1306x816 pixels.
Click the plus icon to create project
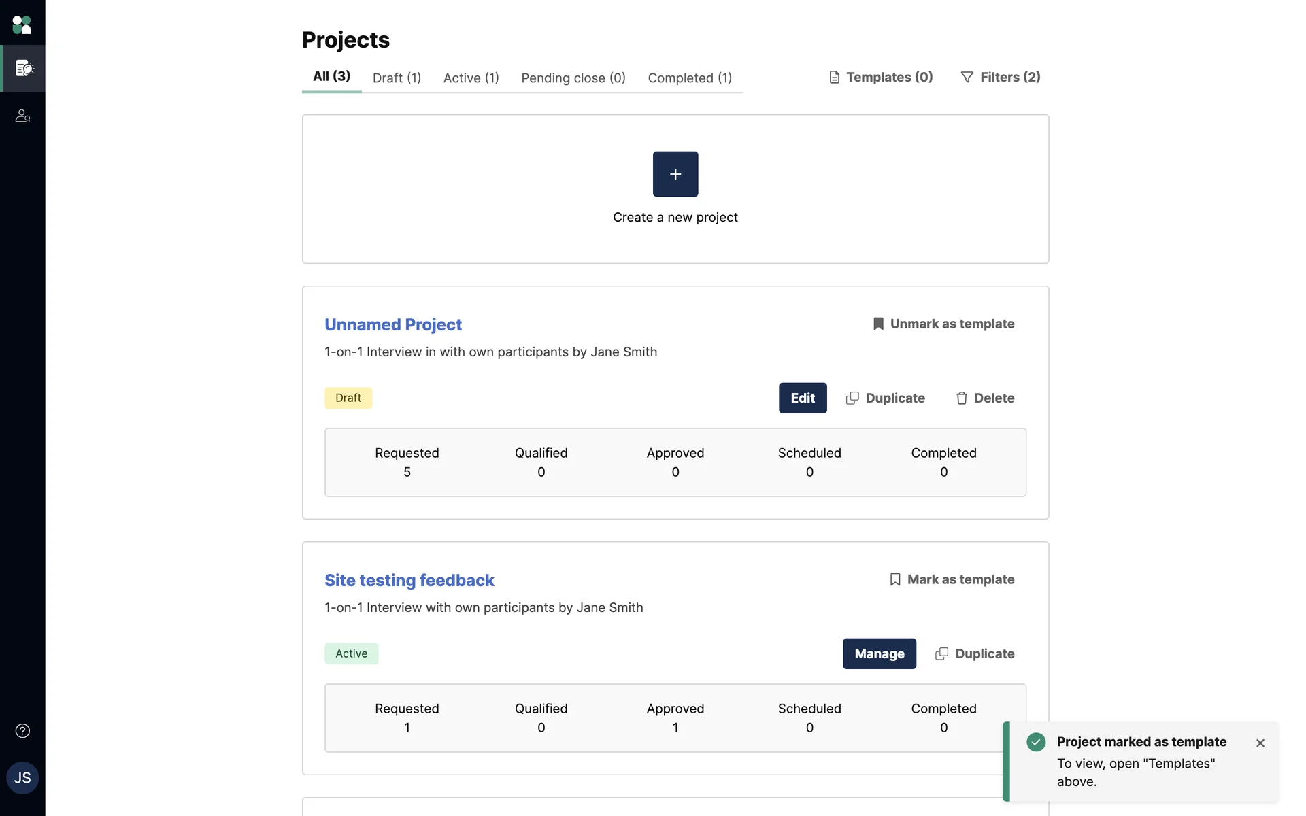point(675,174)
